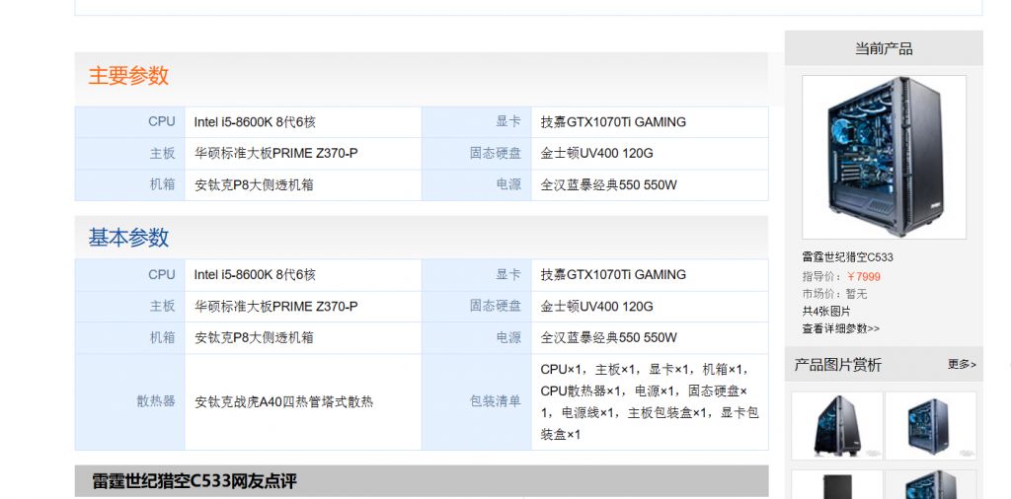Click 更多> in 产品图片赏析 section
The height and width of the screenshot is (499, 1011).
click(x=962, y=365)
